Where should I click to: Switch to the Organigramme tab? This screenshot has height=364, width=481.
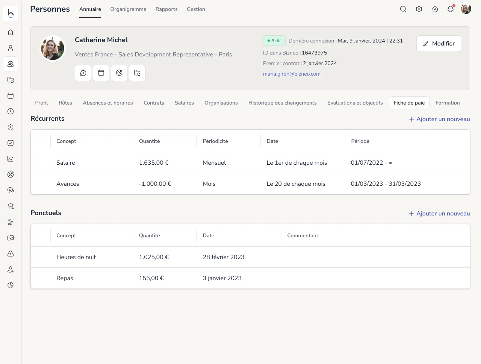[x=128, y=9]
